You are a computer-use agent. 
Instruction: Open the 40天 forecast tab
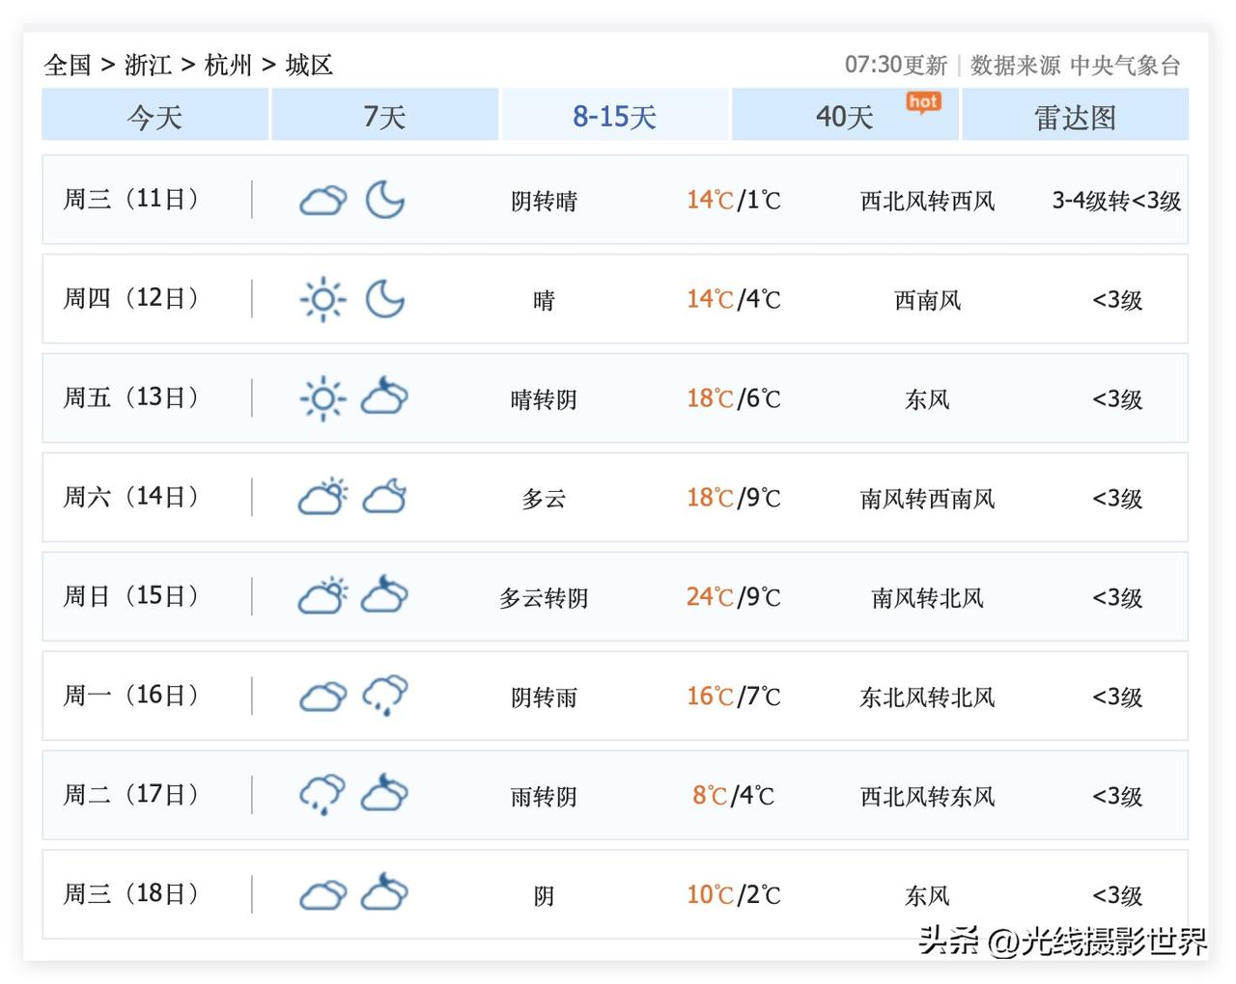(x=845, y=116)
